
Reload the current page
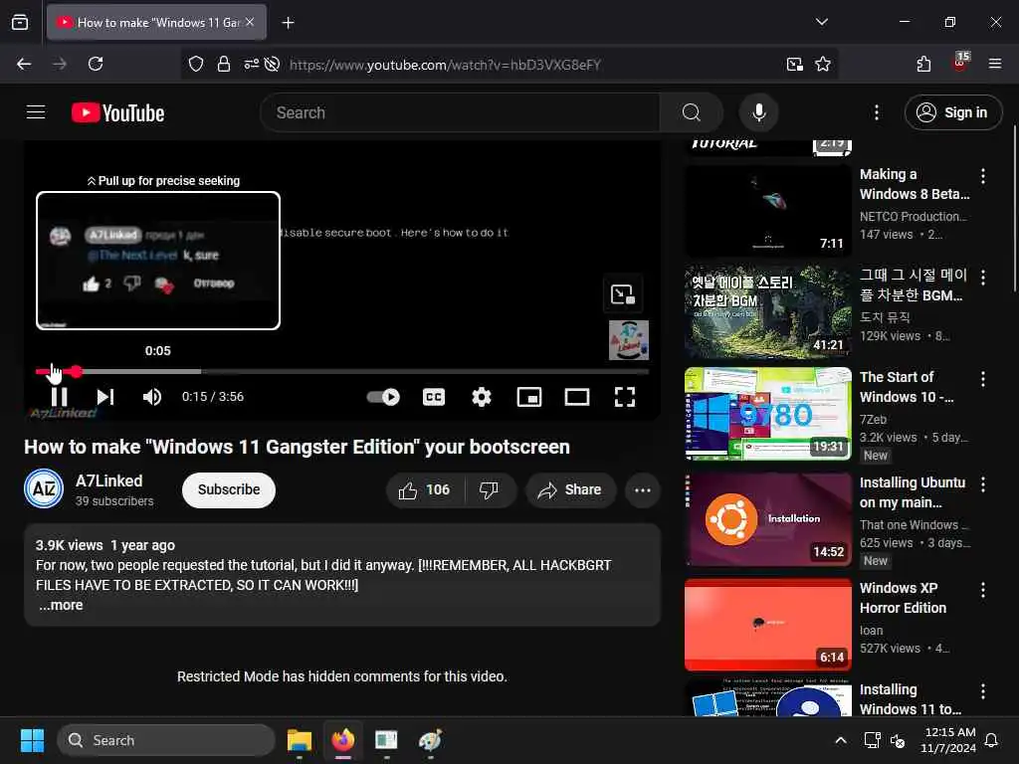coord(96,64)
